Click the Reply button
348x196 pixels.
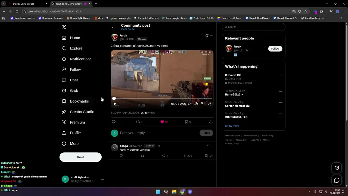(206, 133)
